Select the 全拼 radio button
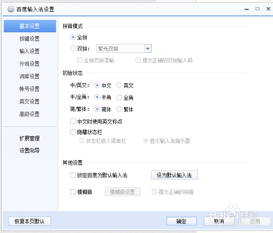273x233 pixels. 73,37
